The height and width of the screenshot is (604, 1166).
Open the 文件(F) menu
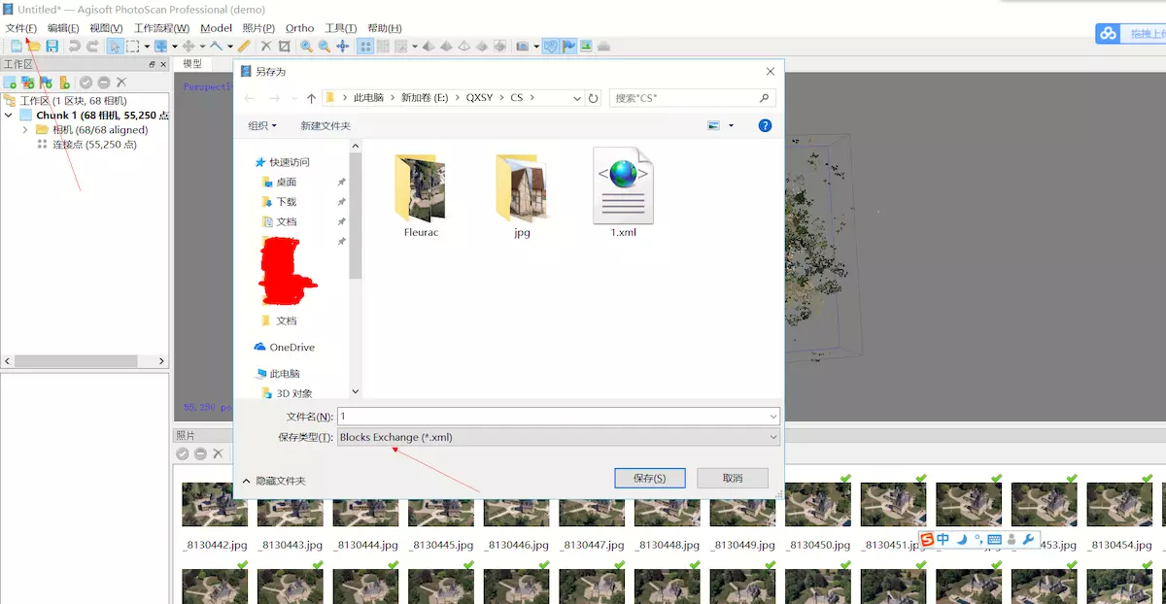pos(21,28)
